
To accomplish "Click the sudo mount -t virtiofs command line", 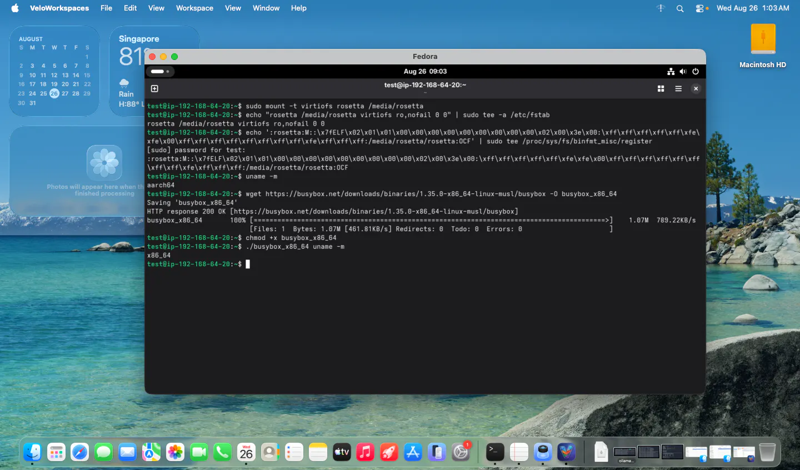I will tap(285, 106).
